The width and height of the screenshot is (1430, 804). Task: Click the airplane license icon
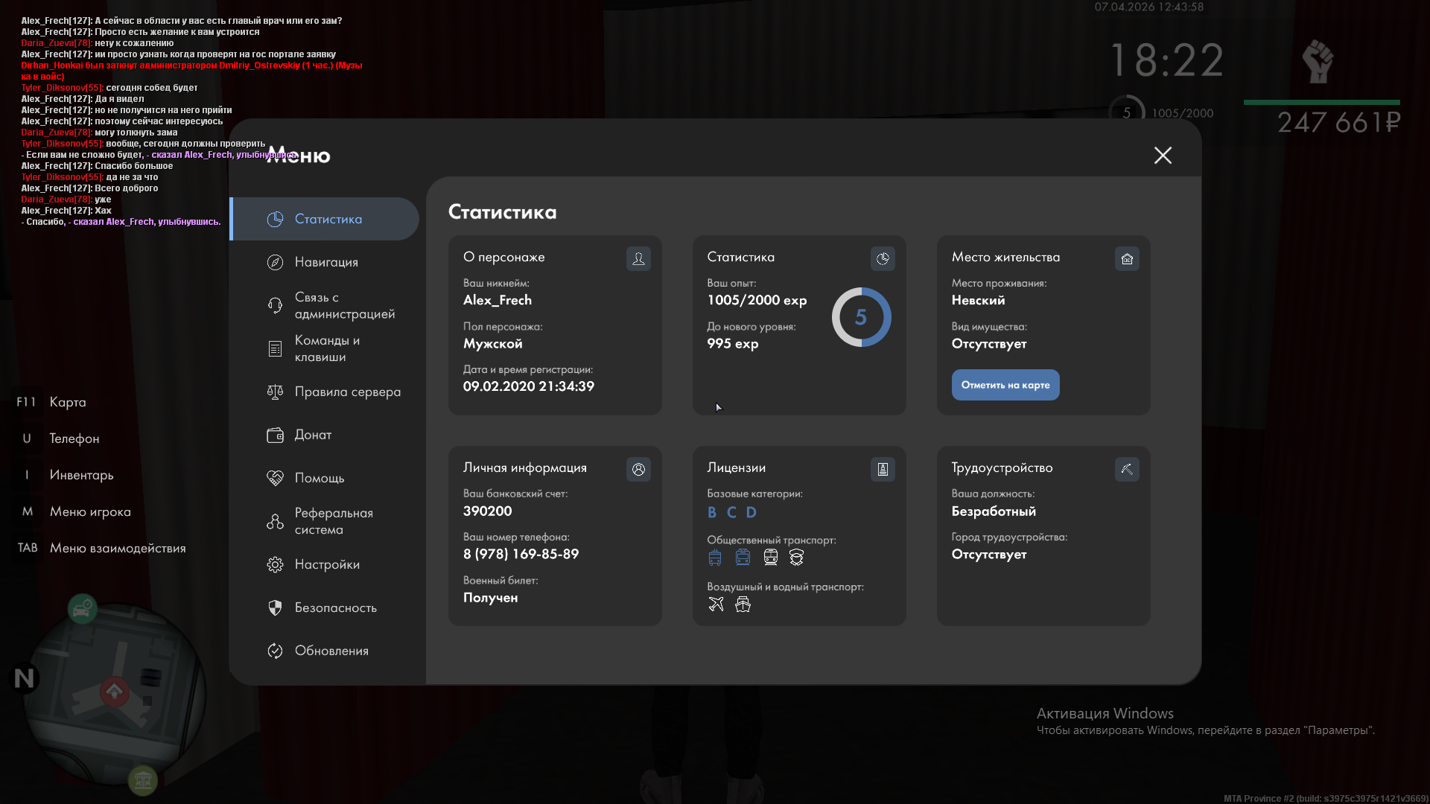pyautogui.click(x=716, y=604)
